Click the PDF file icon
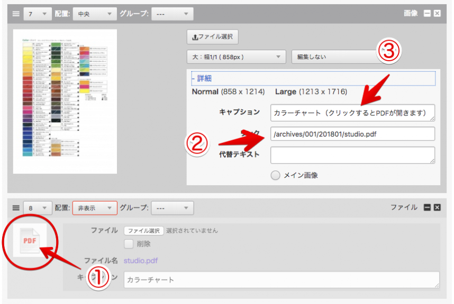 pos(30,241)
